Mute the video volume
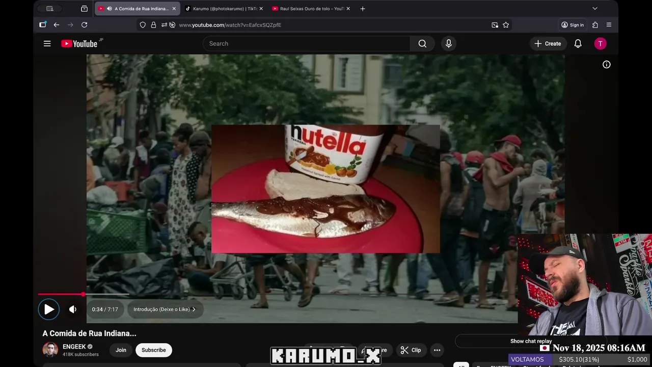Viewport: 652px width, 367px height. point(73,309)
